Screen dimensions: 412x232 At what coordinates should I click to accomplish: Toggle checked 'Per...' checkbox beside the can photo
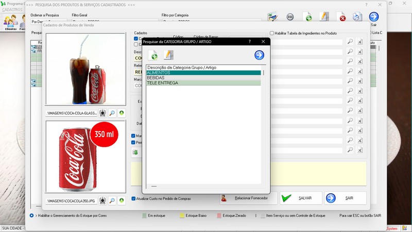[x=133, y=142]
